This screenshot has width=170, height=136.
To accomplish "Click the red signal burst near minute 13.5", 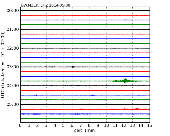I will coord(137,109).
